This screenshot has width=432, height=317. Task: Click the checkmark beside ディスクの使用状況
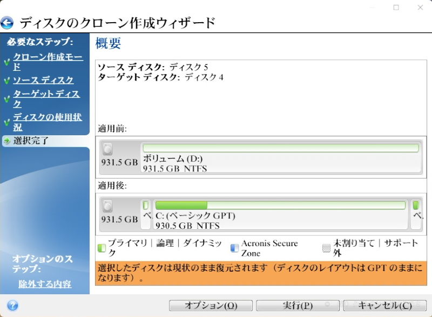7,122
